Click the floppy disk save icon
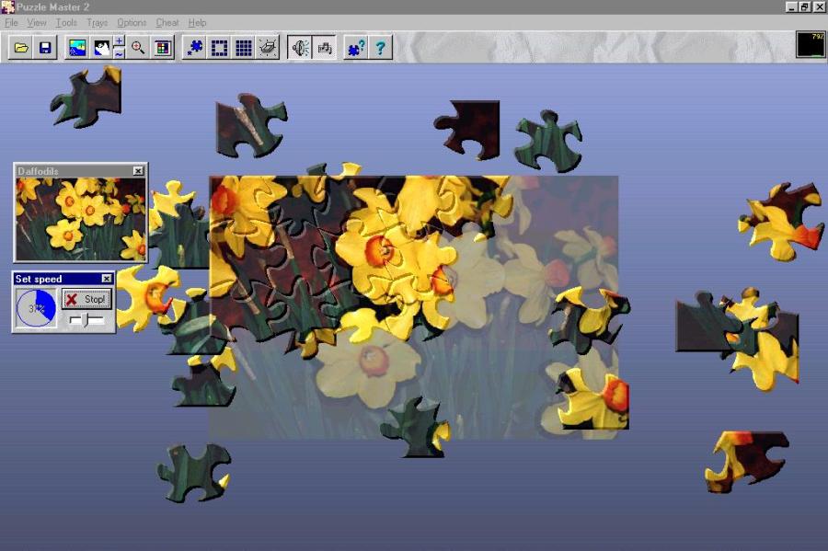Screen dimensions: 828x551 coord(44,48)
